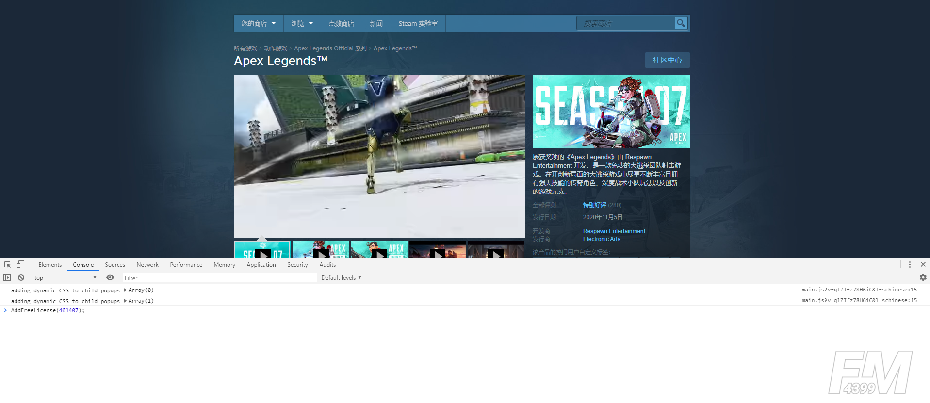Screen dimensions: 930x403
Task: Click the Apex Legends™ page title
Action: [280, 61]
